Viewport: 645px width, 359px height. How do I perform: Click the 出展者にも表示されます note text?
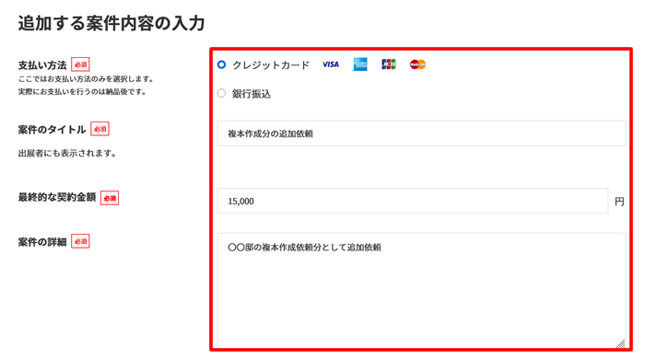[x=67, y=153]
